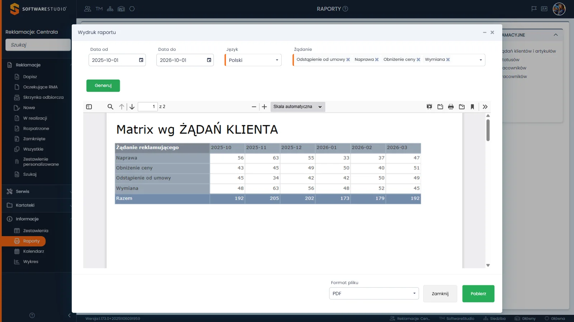
Task: Open Zestawienia in the sidebar
Action: pyautogui.click(x=36, y=231)
